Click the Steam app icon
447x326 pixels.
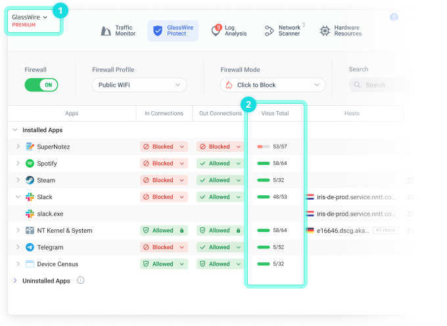pyautogui.click(x=30, y=180)
